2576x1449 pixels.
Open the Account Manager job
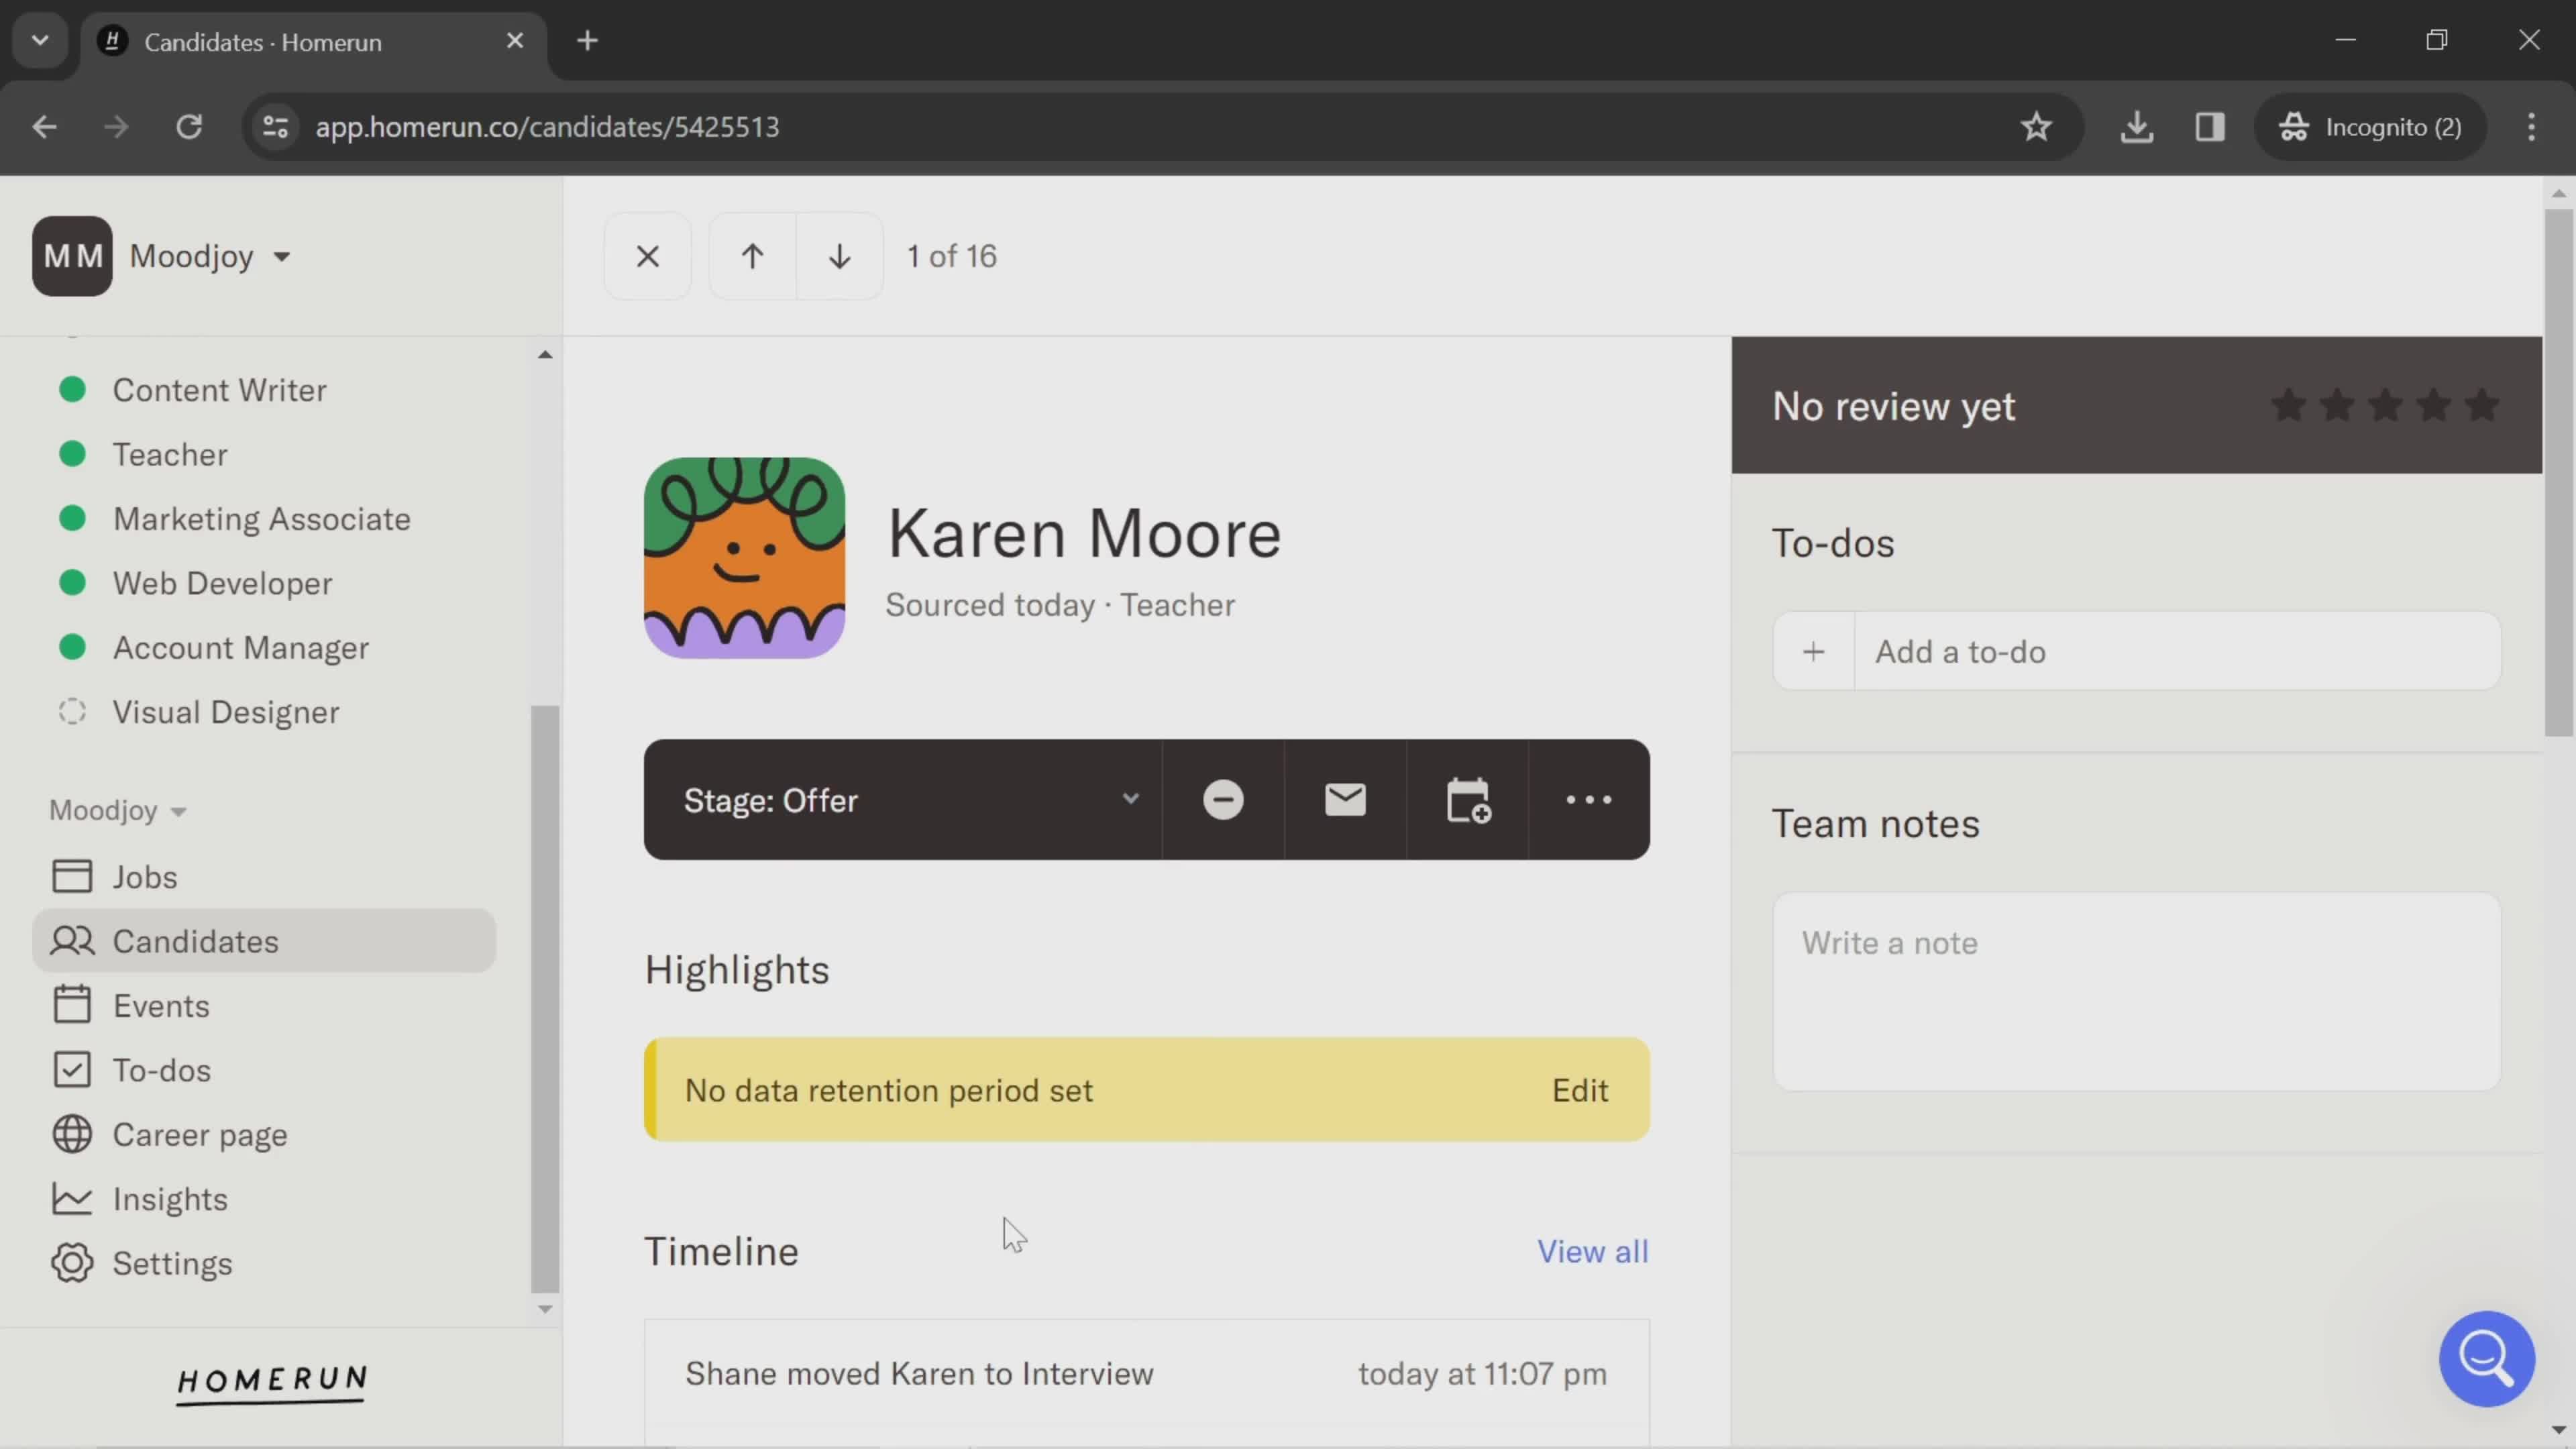[240, 648]
